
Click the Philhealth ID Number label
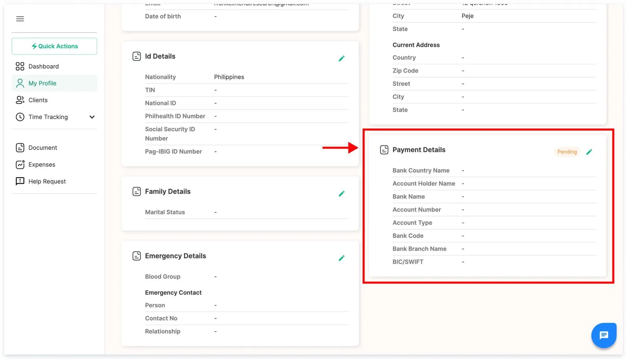pos(175,116)
